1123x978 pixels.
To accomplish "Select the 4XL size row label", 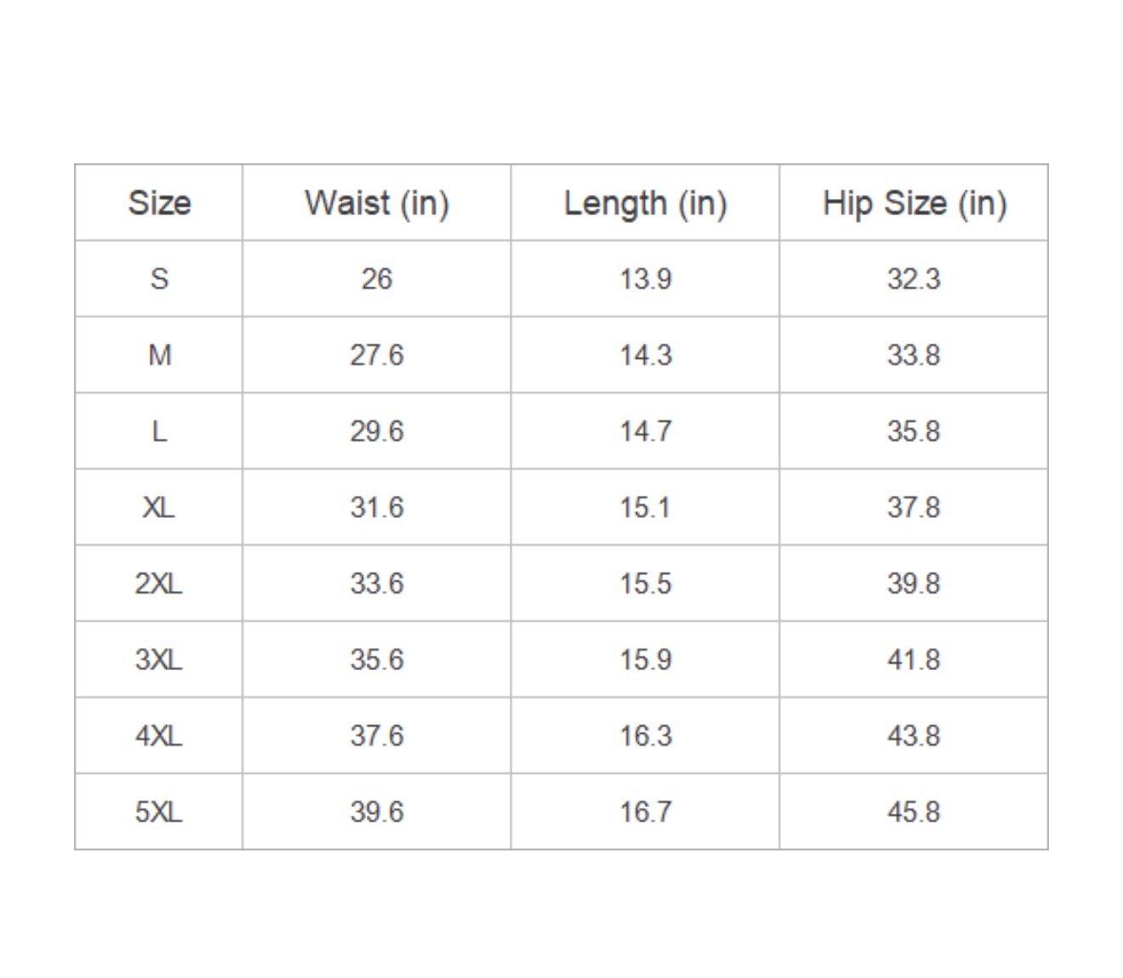I will [x=159, y=736].
